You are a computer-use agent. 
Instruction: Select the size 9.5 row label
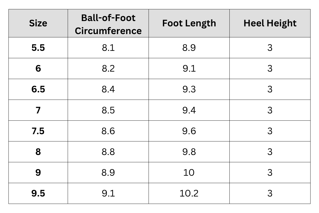(38, 193)
